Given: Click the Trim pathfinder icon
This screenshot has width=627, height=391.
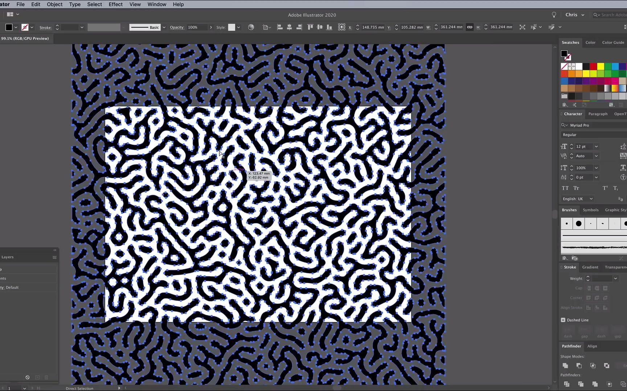Looking at the screenshot, I should pyautogui.click(x=581, y=384).
